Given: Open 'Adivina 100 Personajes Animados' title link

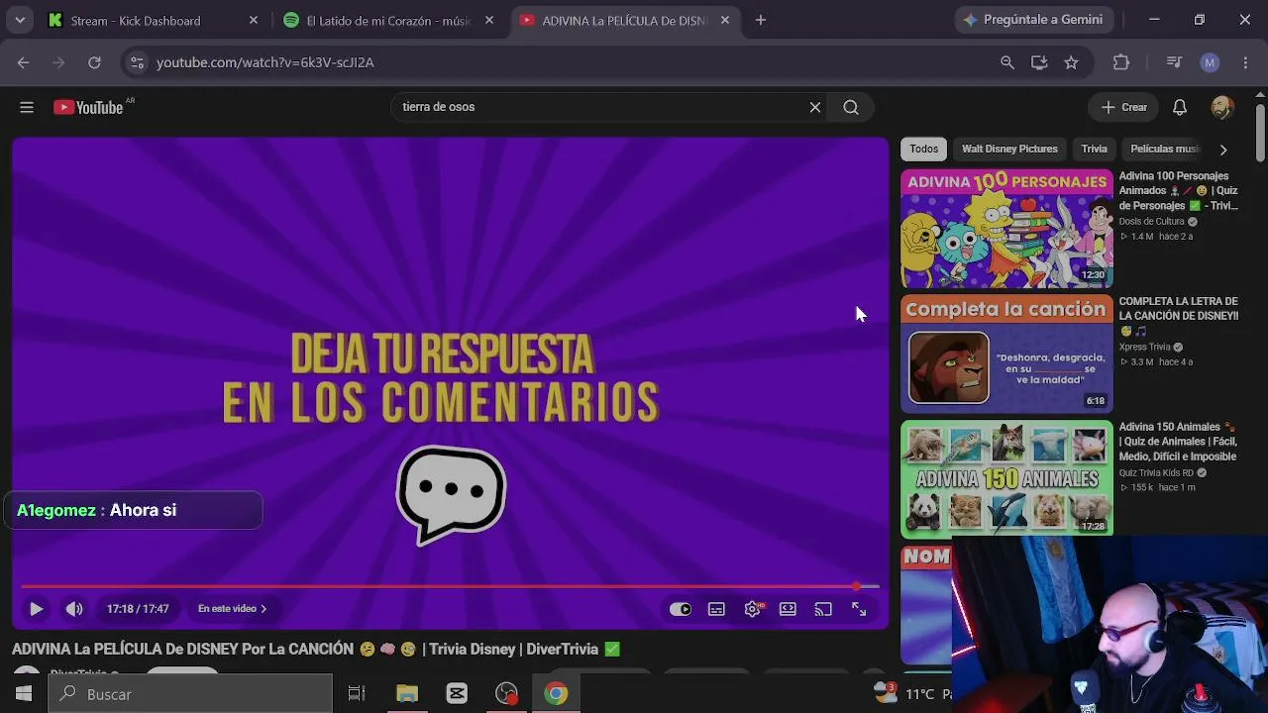Looking at the screenshot, I should tap(1179, 191).
